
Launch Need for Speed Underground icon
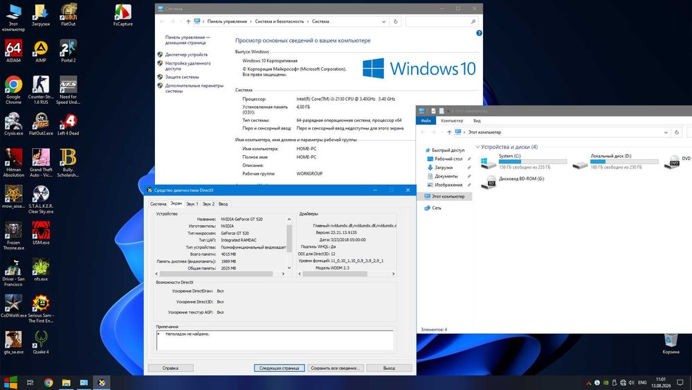click(68, 90)
